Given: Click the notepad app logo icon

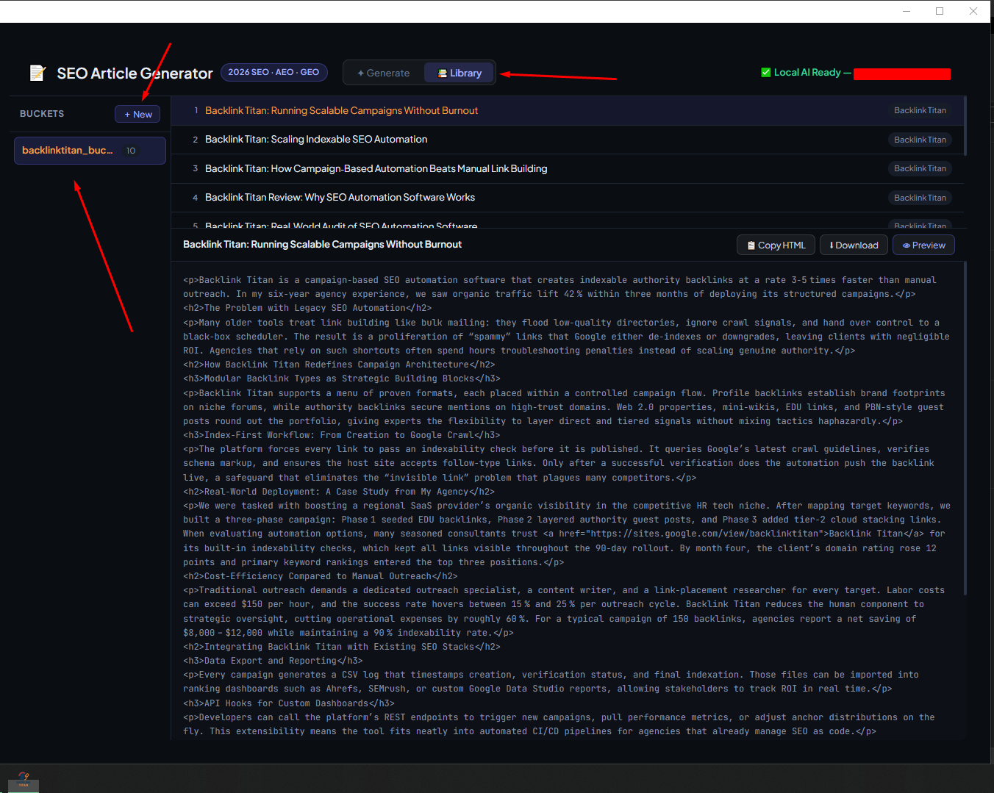Looking at the screenshot, I should pos(37,73).
